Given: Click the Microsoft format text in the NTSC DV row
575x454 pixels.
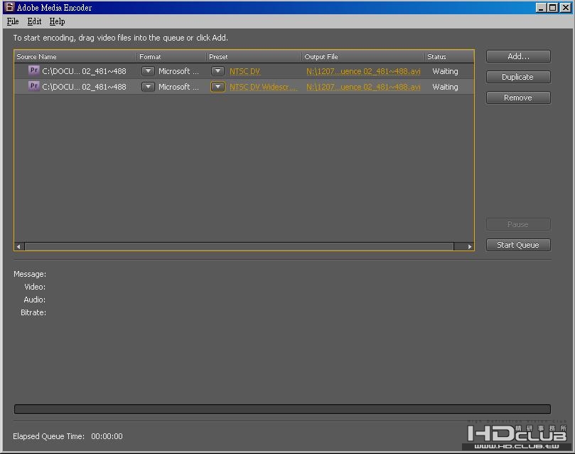Looking at the screenshot, I should 178,71.
